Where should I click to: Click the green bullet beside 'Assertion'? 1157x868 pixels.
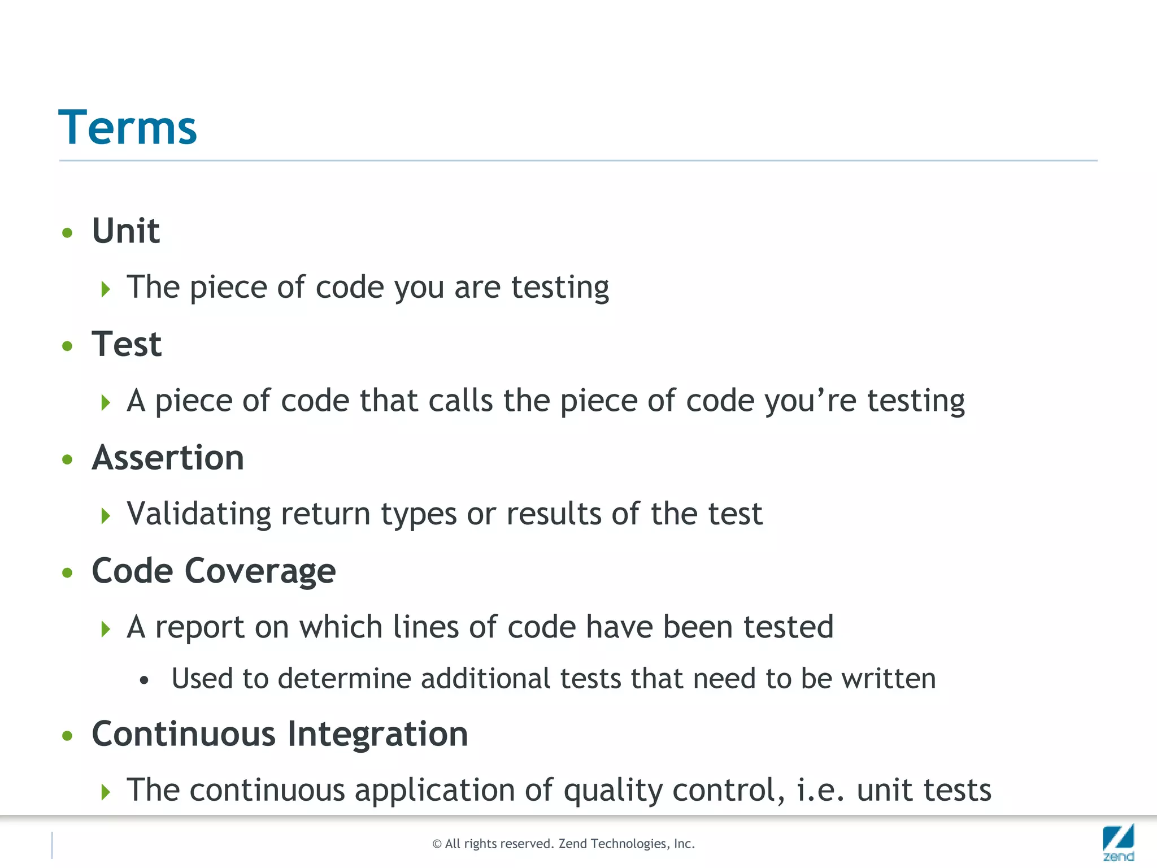click(x=67, y=459)
